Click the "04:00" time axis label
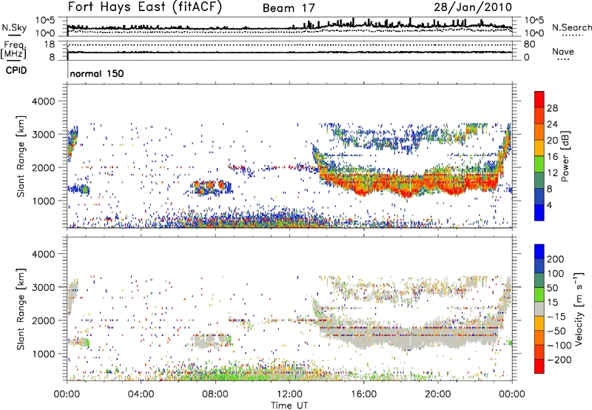 click(x=141, y=394)
